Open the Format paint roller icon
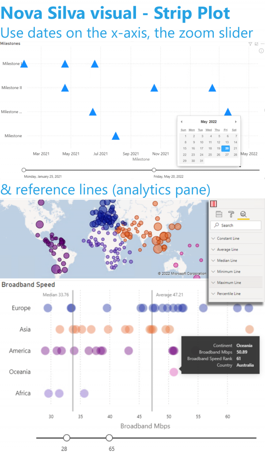This screenshot has width=265, height=453. (x=231, y=214)
